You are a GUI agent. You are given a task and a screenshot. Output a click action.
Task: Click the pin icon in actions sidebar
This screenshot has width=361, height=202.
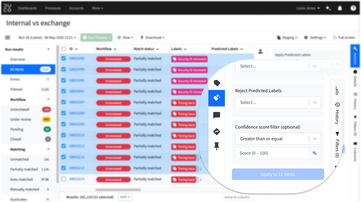[x=217, y=146]
